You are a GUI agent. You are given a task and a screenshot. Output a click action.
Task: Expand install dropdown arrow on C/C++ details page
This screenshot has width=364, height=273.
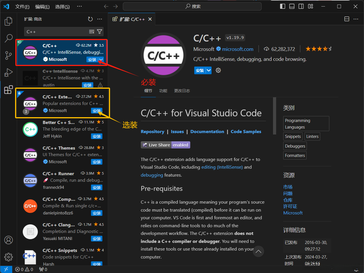click(x=209, y=70)
